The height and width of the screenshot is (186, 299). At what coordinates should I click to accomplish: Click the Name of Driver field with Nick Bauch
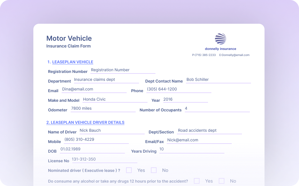(x=112, y=131)
